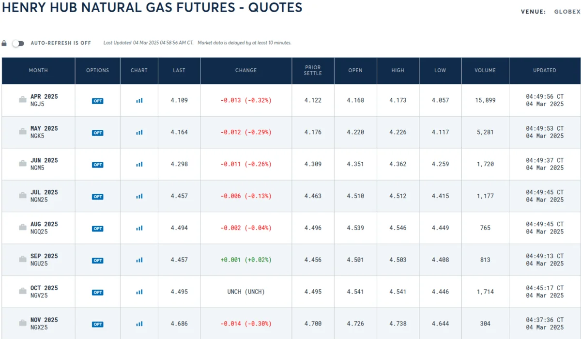
Task: Select the JUN 2025 NGM5 contract
Action: tap(44, 164)
